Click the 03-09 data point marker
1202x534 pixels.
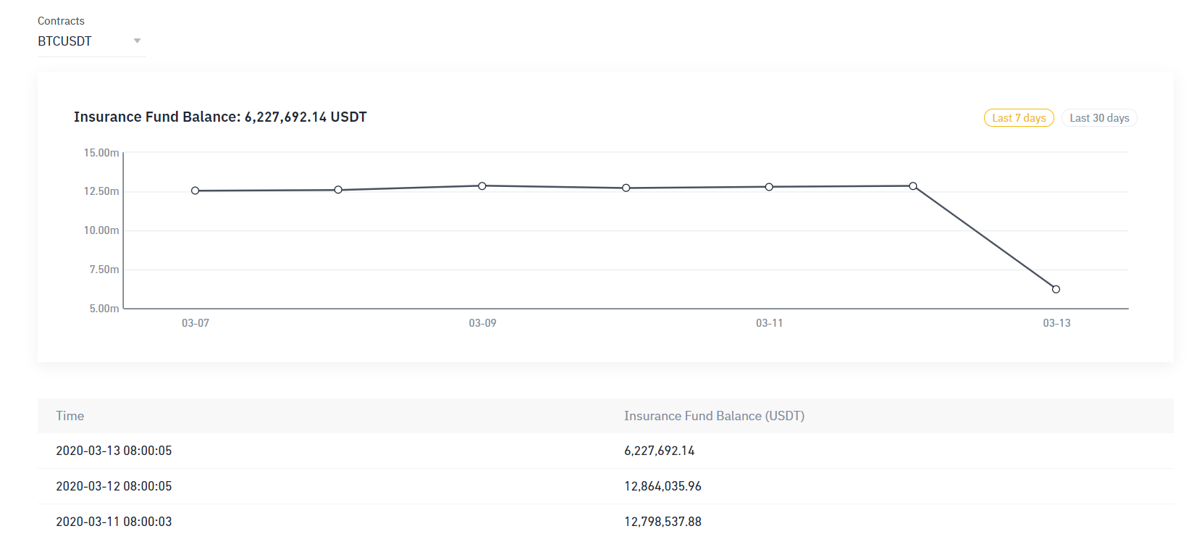[x=482, y=186]
